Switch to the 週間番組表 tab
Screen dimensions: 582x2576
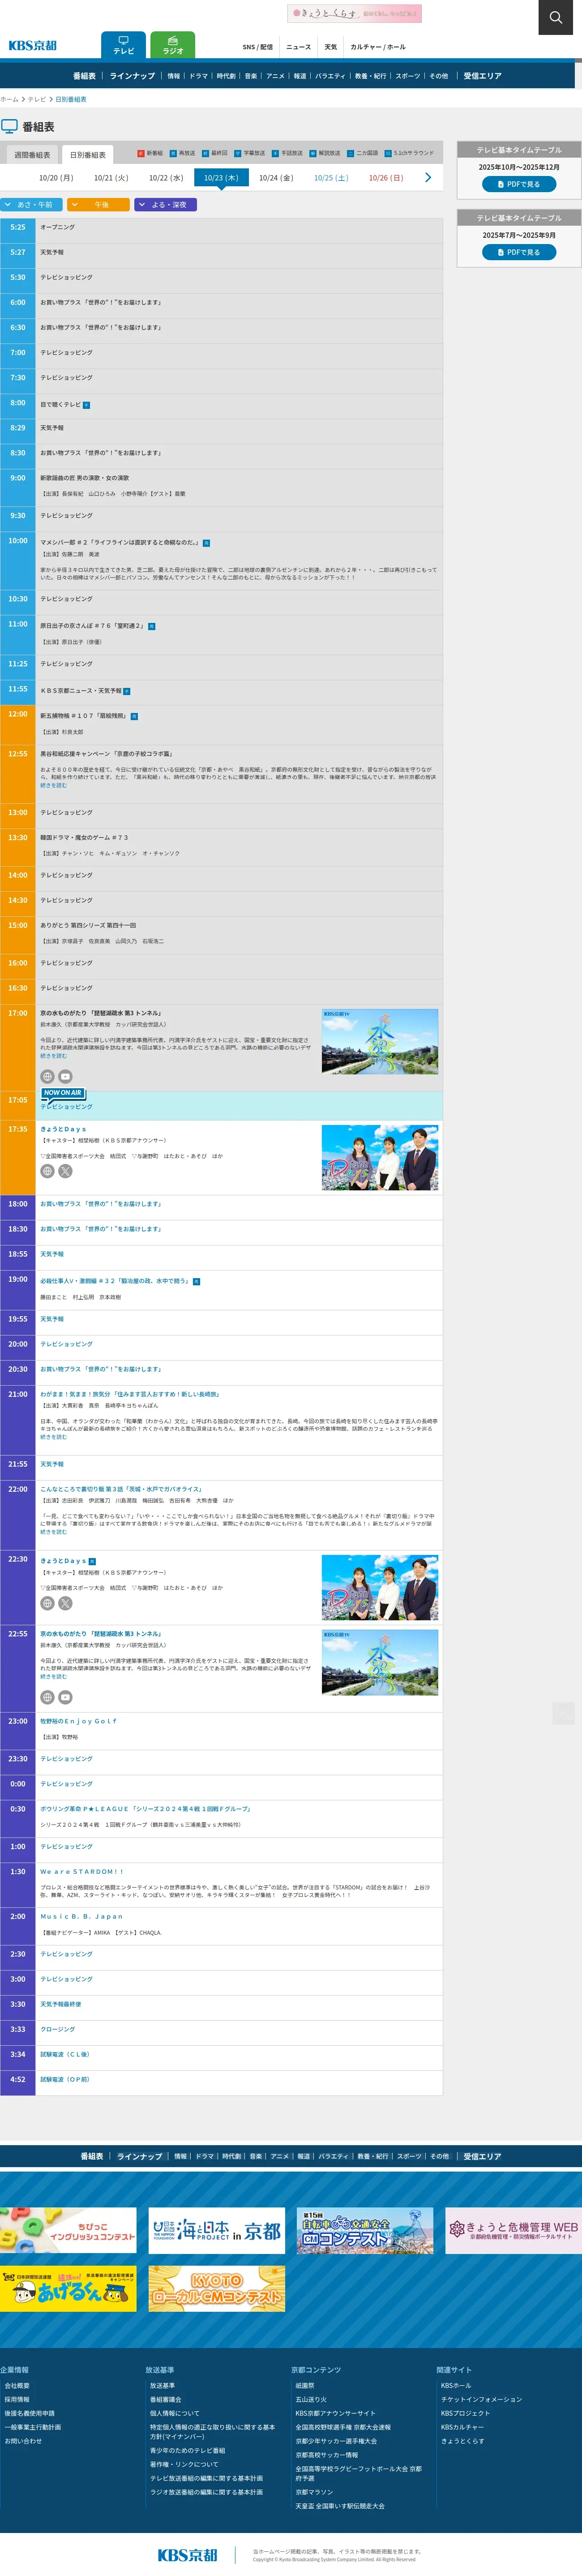click(x=32, y=155)
